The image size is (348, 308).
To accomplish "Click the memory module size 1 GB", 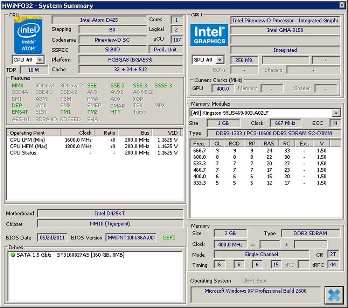I will tap(223, 123).
